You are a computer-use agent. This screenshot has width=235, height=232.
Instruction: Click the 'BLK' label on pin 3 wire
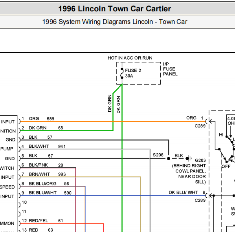[33, 137]
